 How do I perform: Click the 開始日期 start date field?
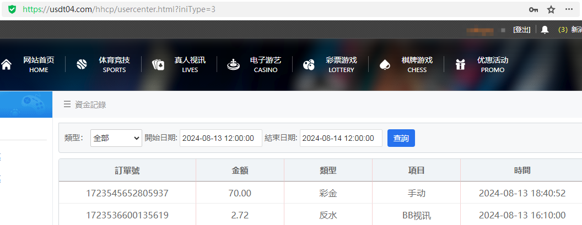(220, 138)
